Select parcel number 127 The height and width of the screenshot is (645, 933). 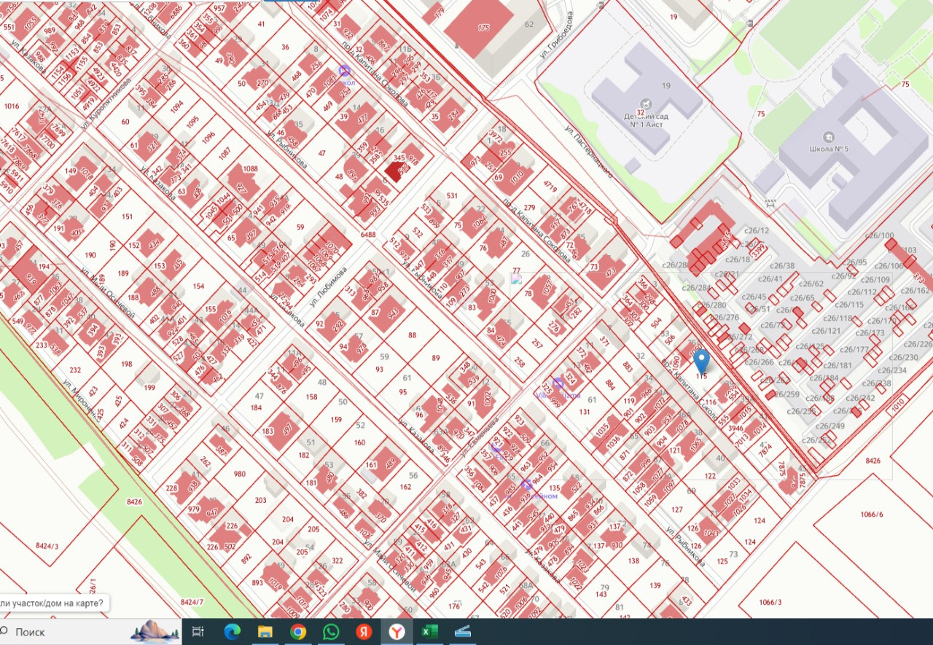pos(677,509)
